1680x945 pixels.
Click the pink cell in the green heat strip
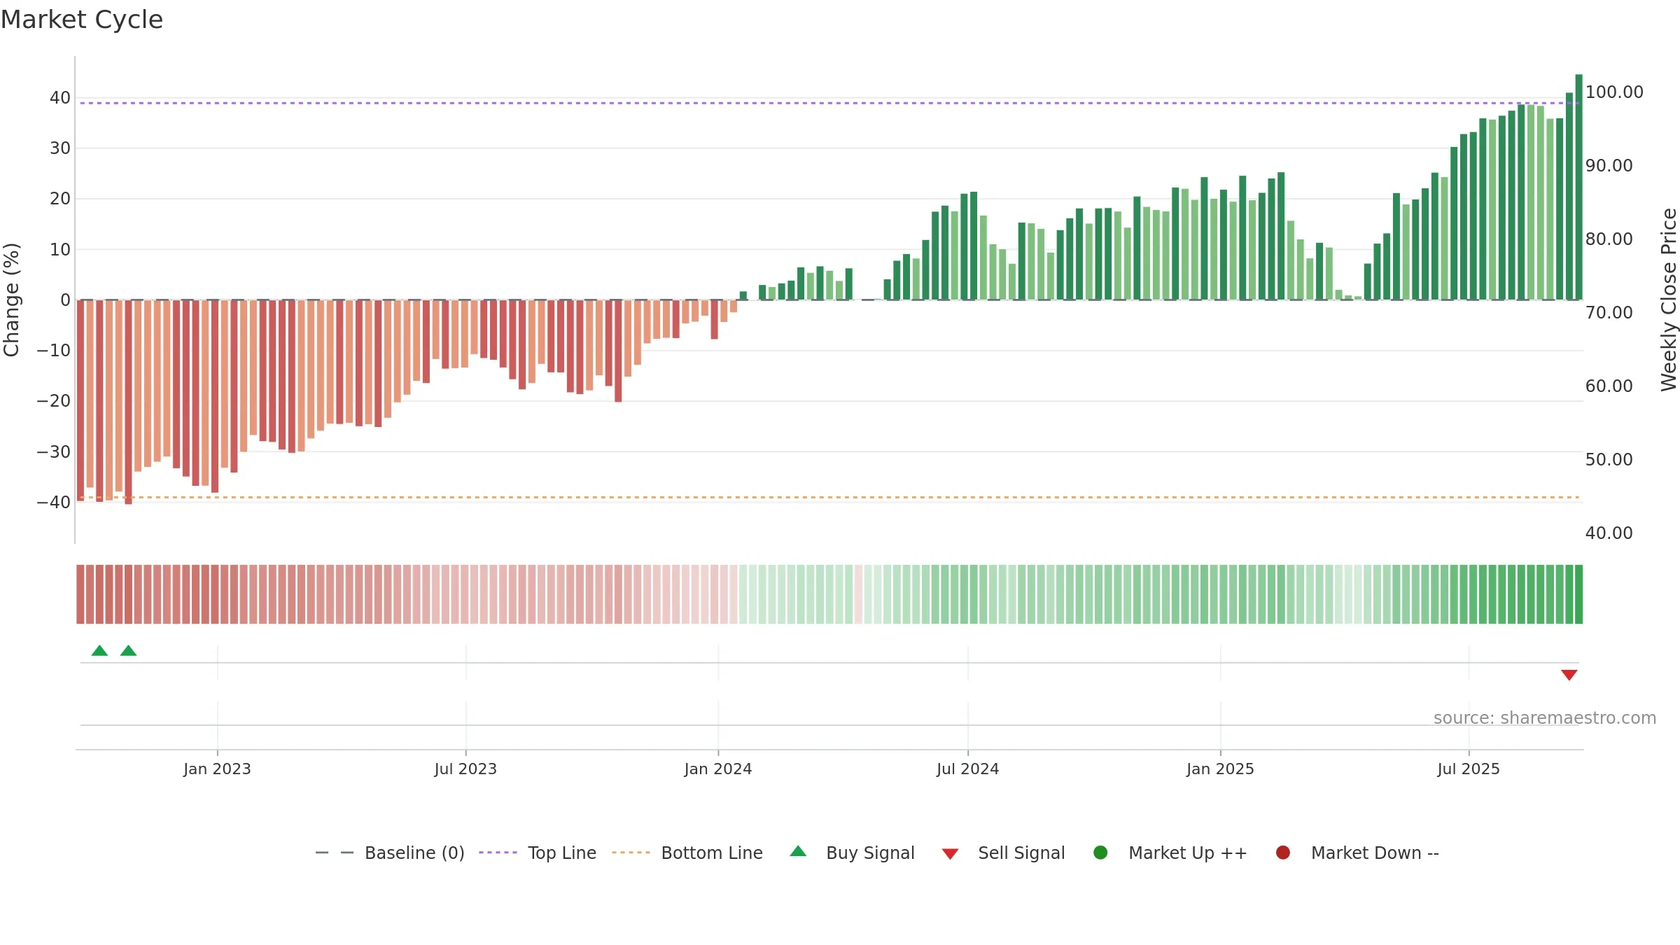pos(858,594)
